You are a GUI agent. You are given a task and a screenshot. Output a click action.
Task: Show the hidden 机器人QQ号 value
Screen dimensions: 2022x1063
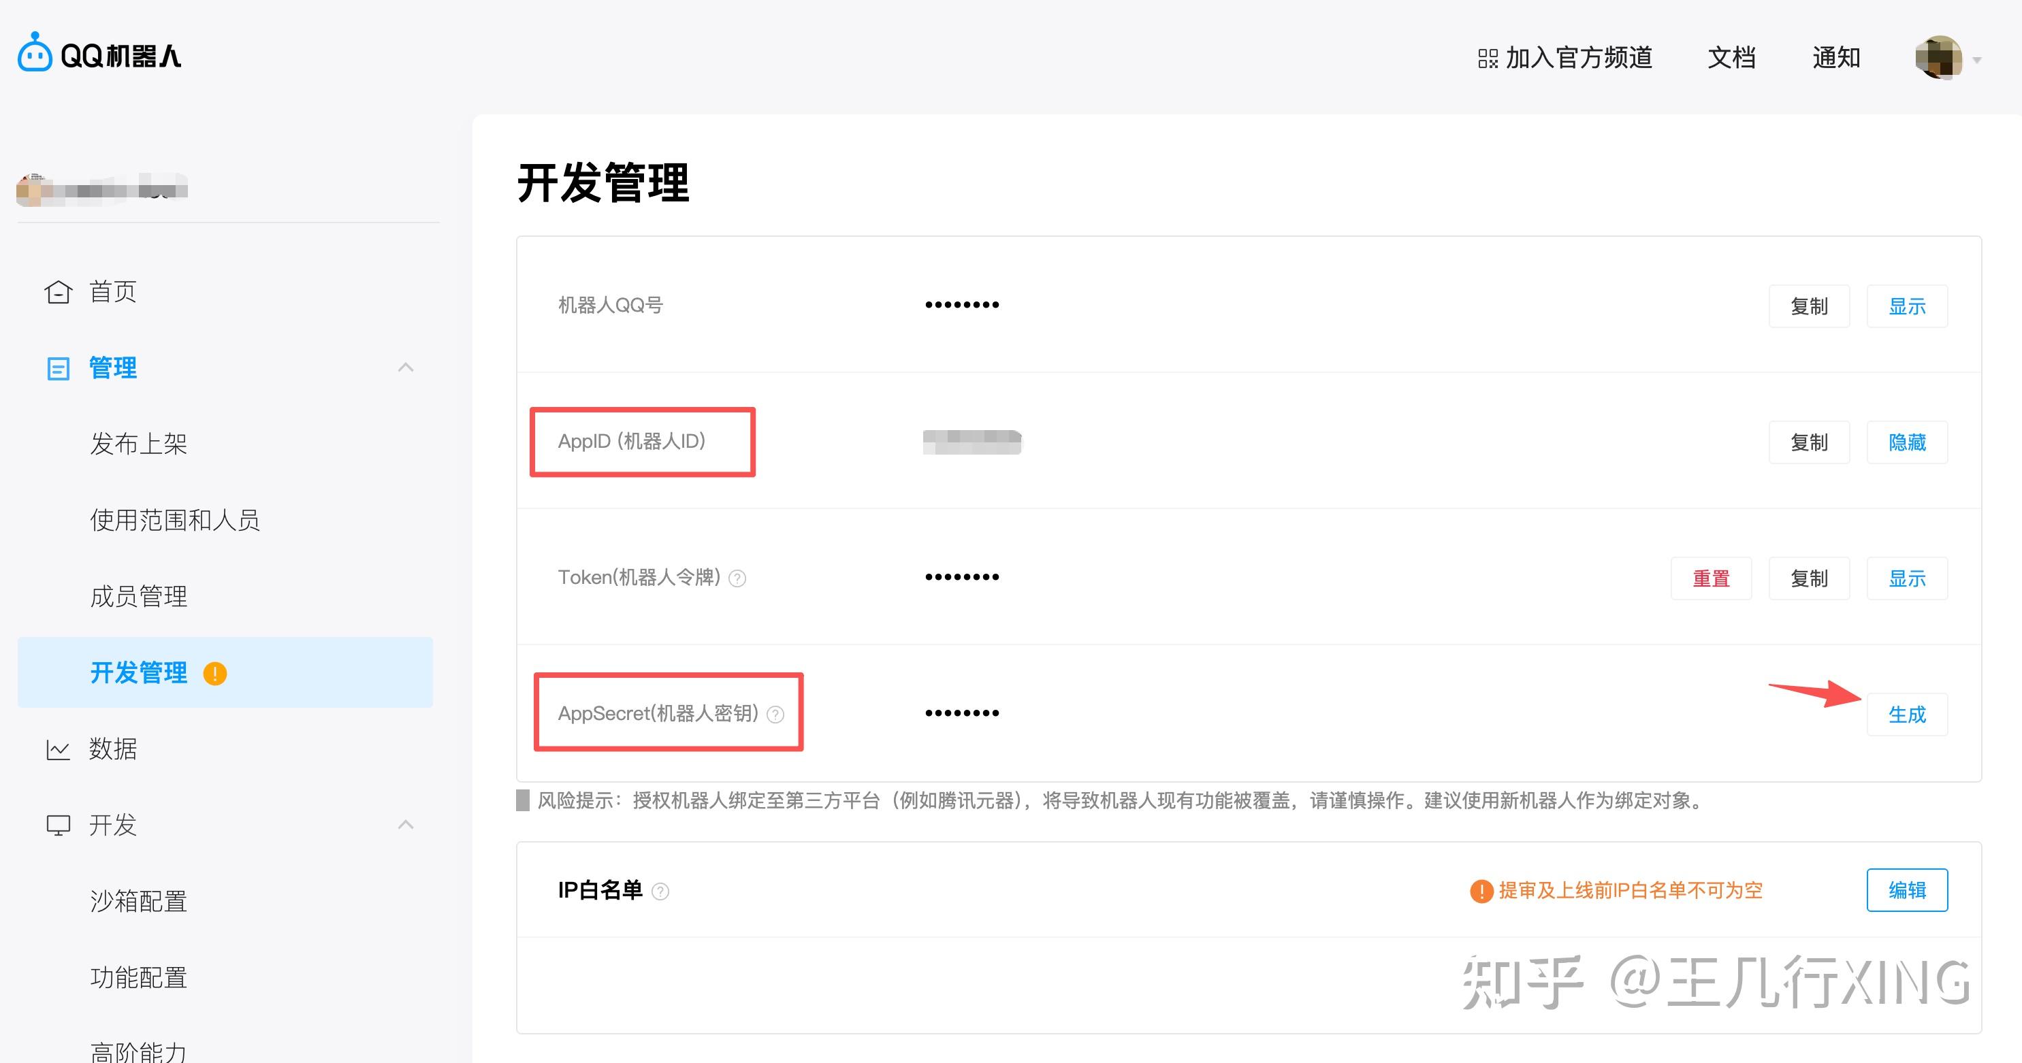coord(1907,306)
